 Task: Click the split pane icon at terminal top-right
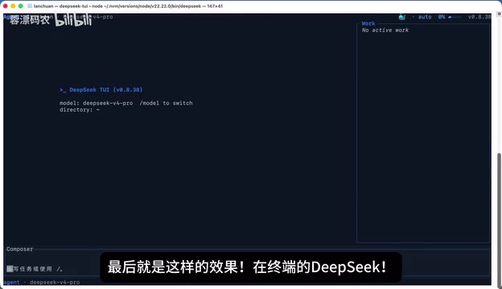(x=499, y=14)
